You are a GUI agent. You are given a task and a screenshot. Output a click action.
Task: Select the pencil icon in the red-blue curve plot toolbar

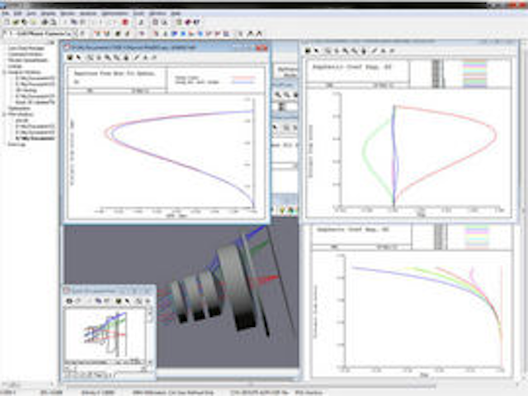pyautogui.click(x=137, y=58)
